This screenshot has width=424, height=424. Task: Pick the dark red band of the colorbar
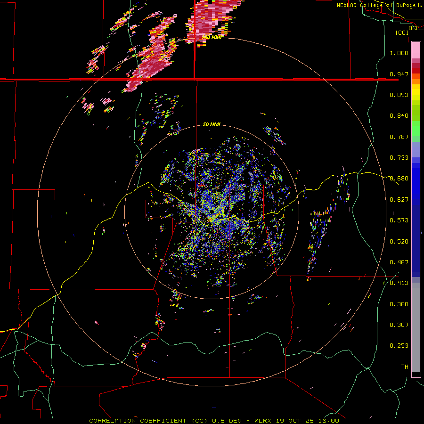(x=416, y=71)
